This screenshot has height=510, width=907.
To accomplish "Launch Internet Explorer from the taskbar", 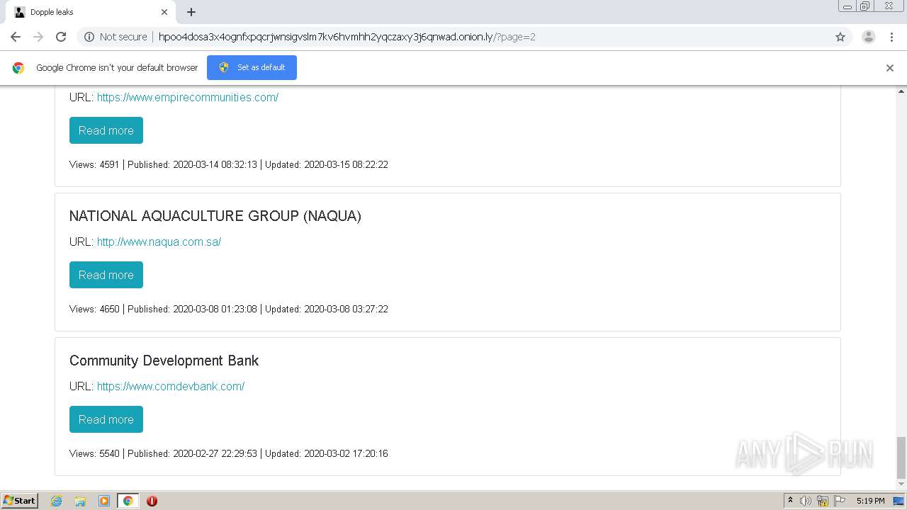I will click(x=57, y=501).
